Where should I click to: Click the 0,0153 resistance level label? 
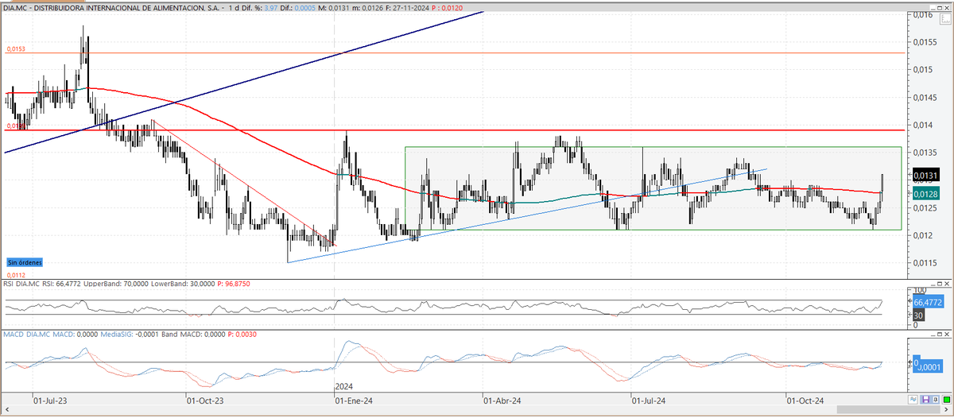(16, 49)
